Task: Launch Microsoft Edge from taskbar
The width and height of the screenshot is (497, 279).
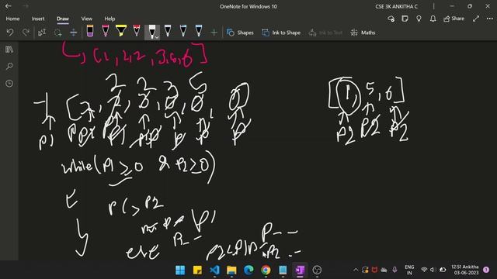Action: tap(248, 270)
